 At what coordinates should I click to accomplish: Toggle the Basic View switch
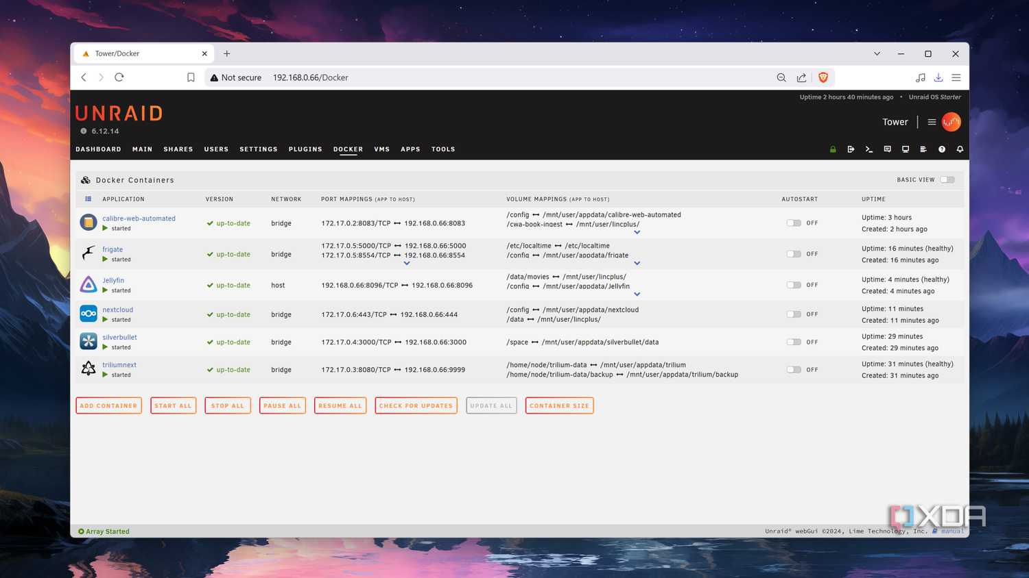pyautogui.click(x=947, y=179)
